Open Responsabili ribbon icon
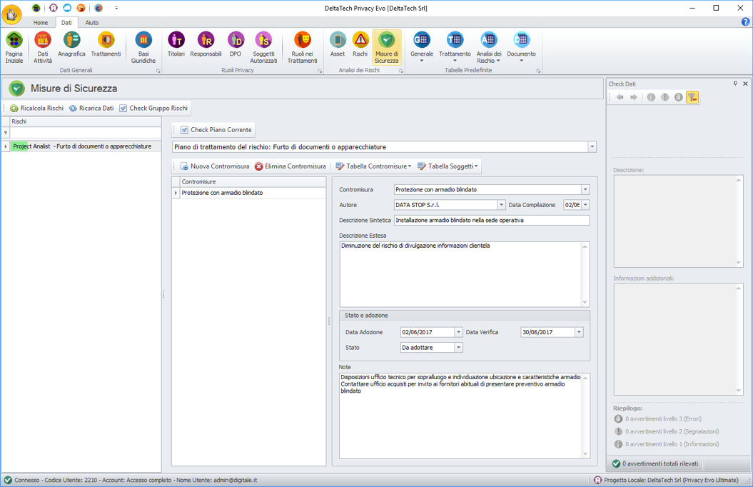The image size is (753, 487). click(x=206, y=45)
